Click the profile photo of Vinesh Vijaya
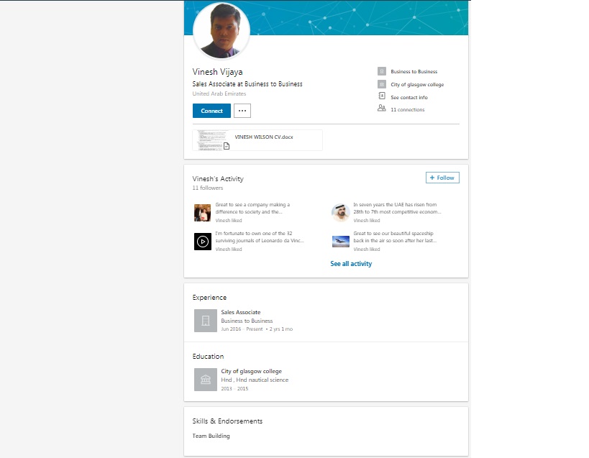The height and width of the screenshot is (458, 589). [x=222, y=30]
